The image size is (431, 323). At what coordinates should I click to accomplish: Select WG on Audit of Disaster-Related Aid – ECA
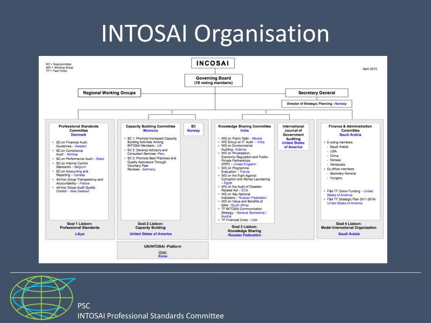coord(242,188)
